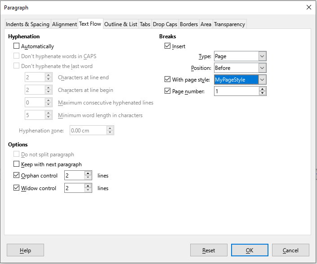Close the Paragraph dialog window
The image size is (317, 264).
pos(308,7)
